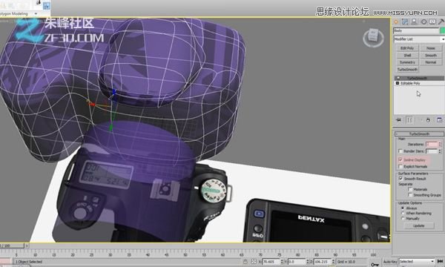The image size is (445, 267).
Task: Open the Display command panel tab
Action: click(432, 22)
